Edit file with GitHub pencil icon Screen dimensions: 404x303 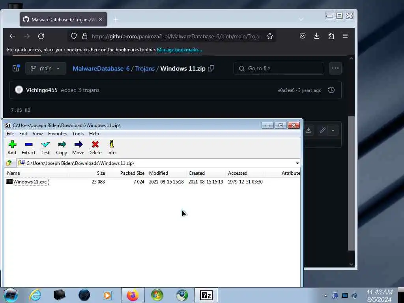click(322, 130)
